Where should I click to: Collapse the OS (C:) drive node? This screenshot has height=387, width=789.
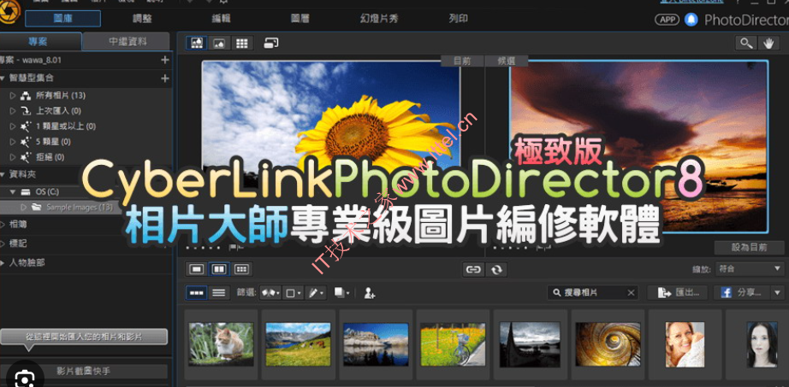coord(13,192)
